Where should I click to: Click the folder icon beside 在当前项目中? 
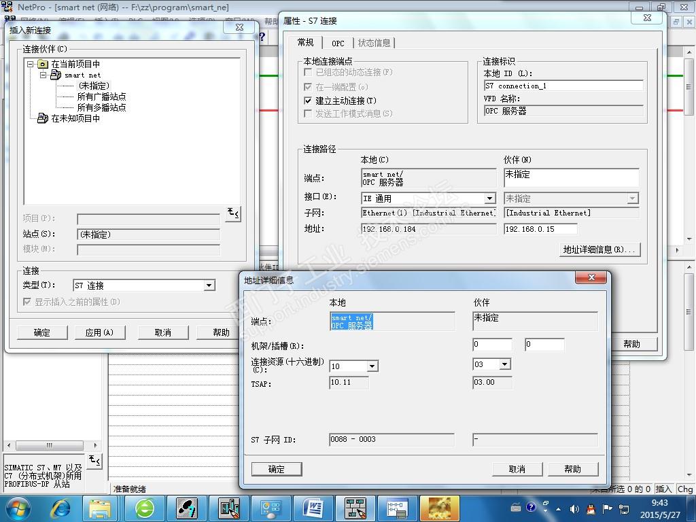[x=43, y=64]
